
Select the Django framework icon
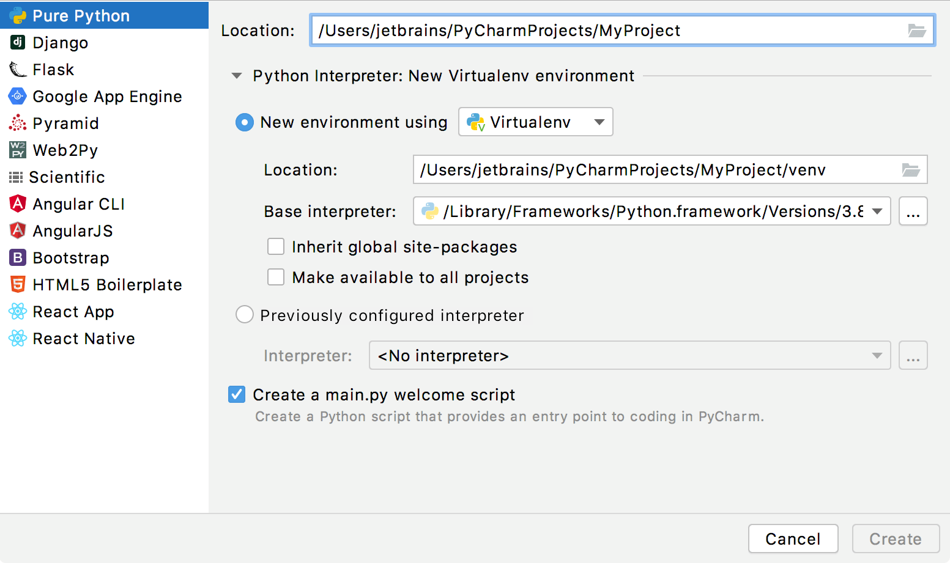[17, 42]
